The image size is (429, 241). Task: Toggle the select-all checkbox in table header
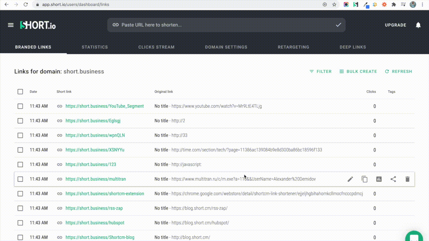pyautogui.click(x=20, y=91)
